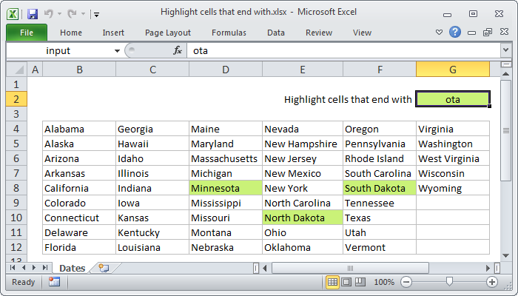Expand the formula bar with the chevron
Screen dimensions: 518x296
click(505, 50)
